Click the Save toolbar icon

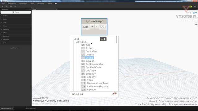[x=11, y=6]
